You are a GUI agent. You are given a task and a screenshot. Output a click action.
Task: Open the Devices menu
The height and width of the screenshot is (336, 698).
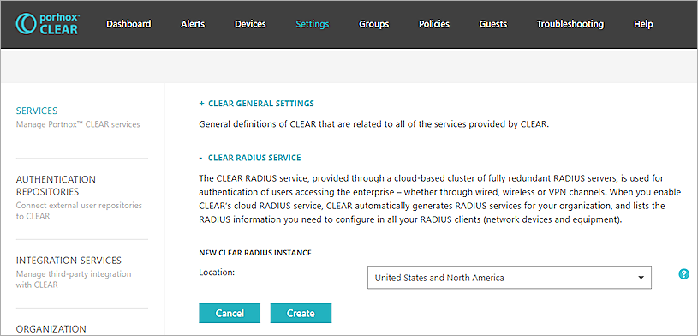[x=250, y=24]
